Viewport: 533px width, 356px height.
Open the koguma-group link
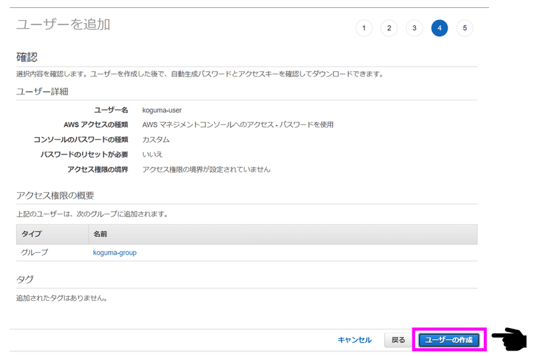point(115,252)
